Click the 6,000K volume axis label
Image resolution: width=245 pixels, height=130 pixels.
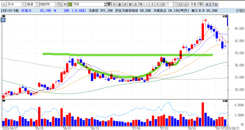(x=239, y=105)
